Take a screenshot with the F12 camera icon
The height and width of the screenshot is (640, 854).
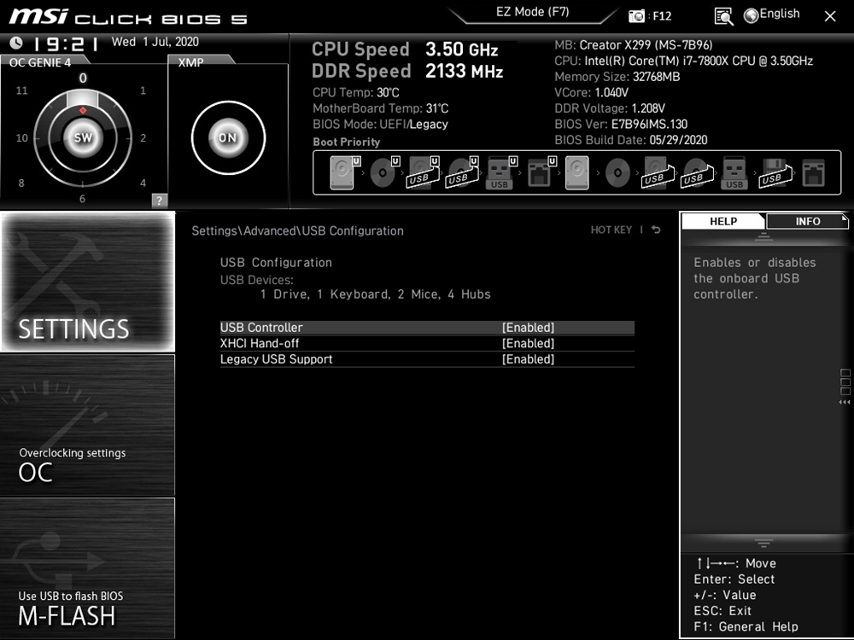(636, 15)
